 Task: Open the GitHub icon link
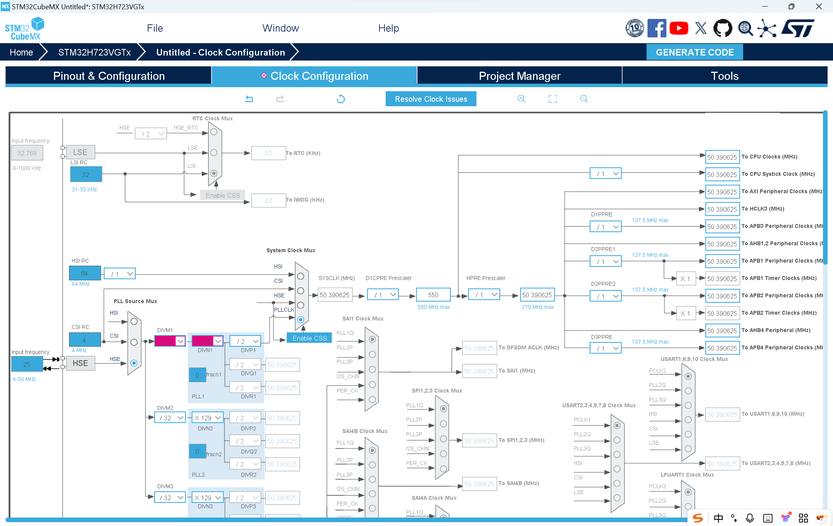click(x=723, y=28)
